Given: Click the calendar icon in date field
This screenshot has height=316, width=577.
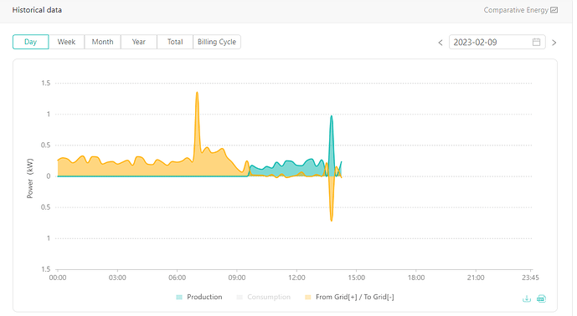Looking at the screenshot, I should coord(537,43).
